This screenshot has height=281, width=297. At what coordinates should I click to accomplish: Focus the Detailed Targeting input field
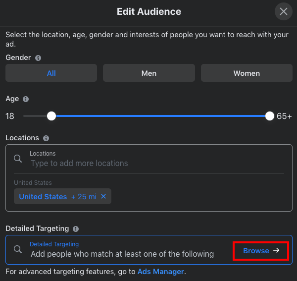coord(124,254)
